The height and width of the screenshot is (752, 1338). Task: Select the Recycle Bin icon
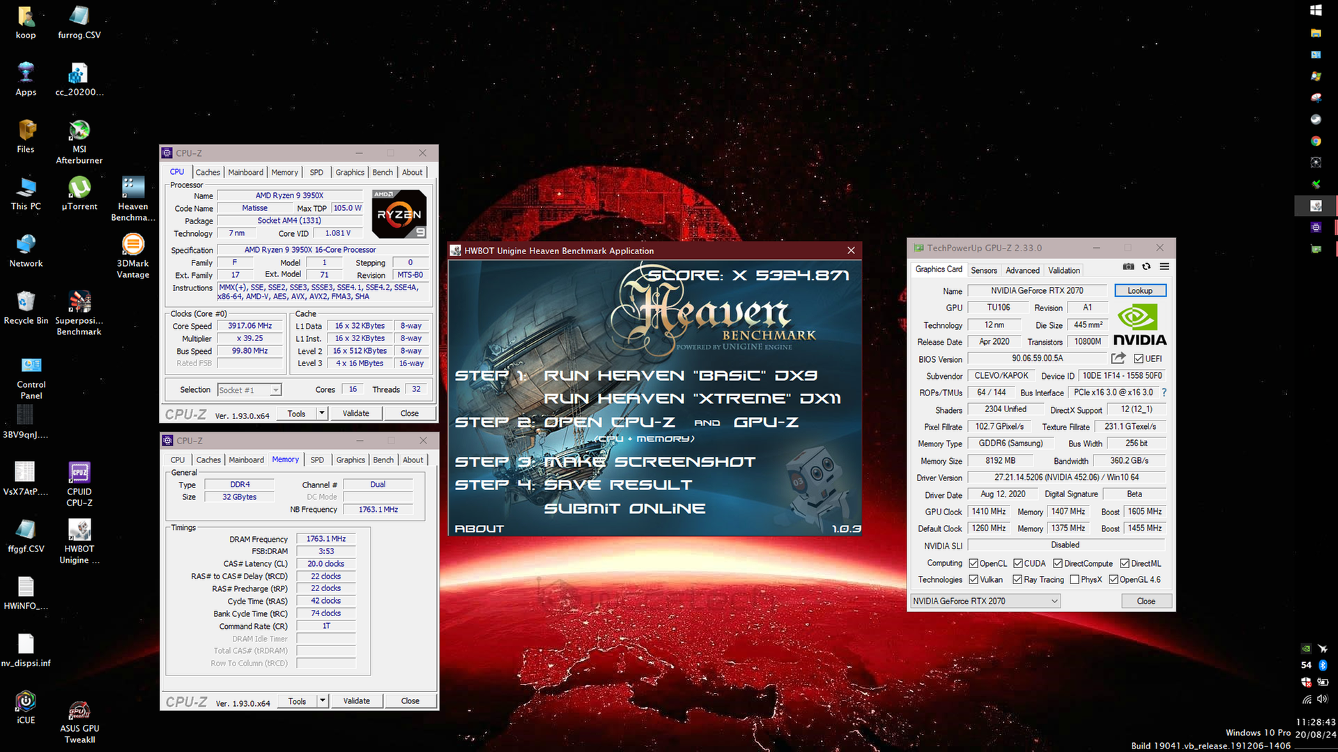pos(26,307)
